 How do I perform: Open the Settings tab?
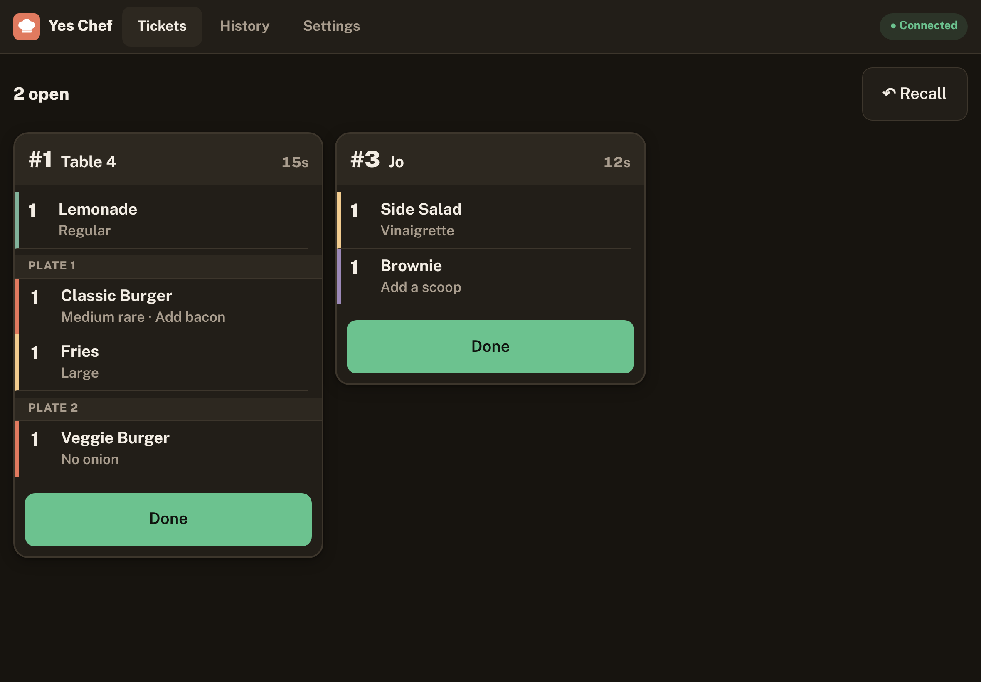[331, 26]
